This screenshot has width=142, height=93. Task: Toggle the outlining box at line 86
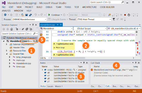click(x=51, y=52)
